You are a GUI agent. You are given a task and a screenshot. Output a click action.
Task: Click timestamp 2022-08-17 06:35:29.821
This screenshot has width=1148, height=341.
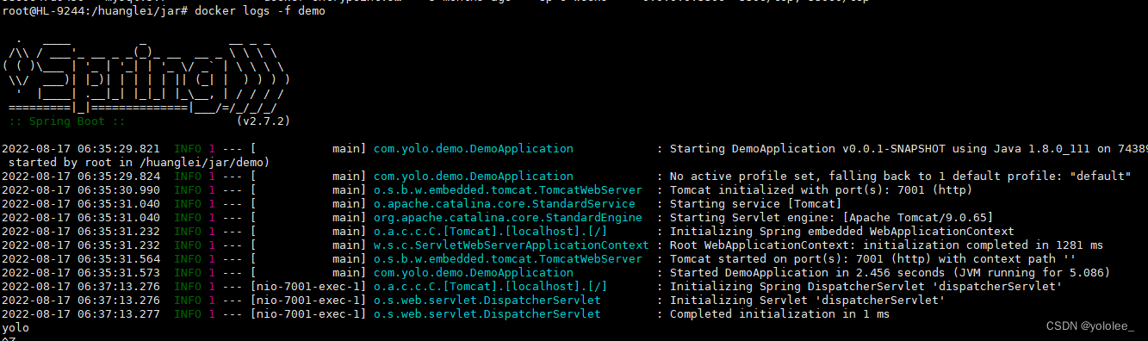(81, 149)
